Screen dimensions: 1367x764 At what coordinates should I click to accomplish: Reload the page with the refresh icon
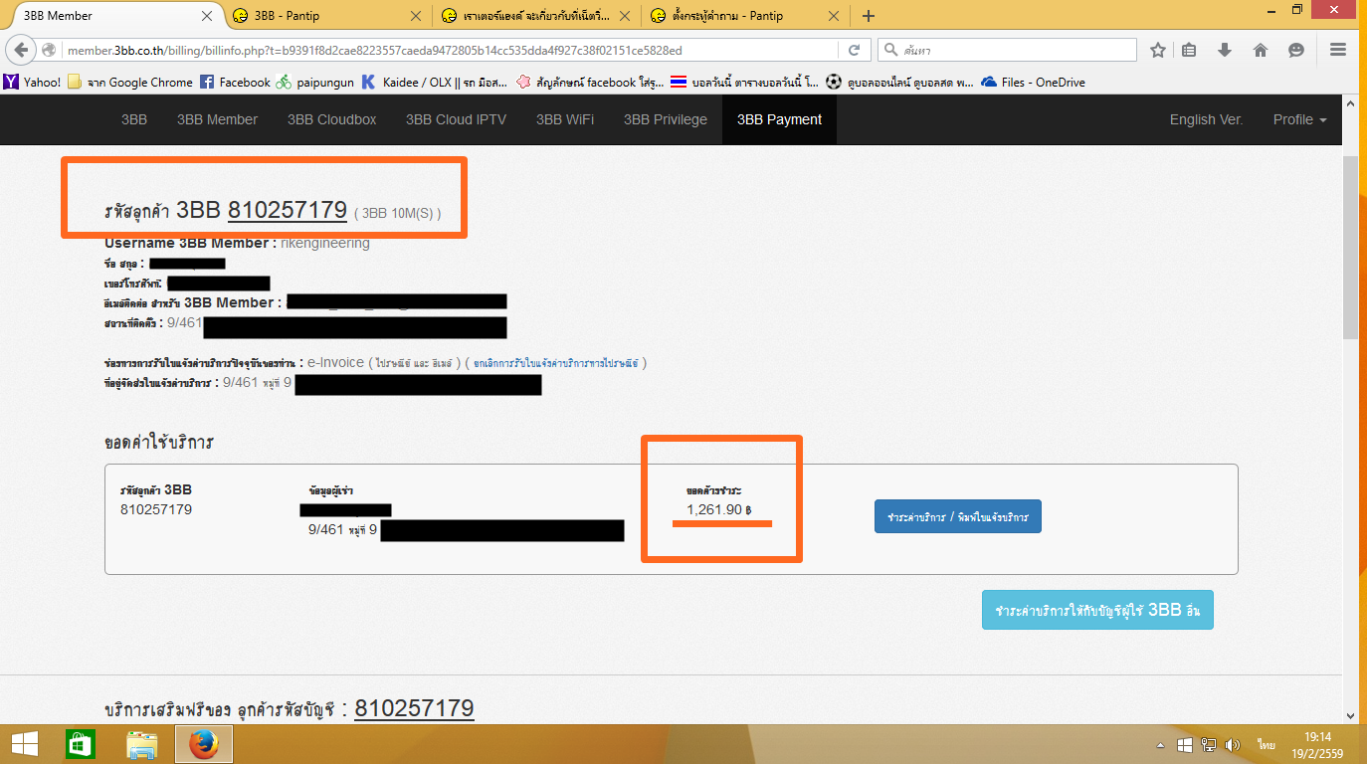(x=854, y=50)
